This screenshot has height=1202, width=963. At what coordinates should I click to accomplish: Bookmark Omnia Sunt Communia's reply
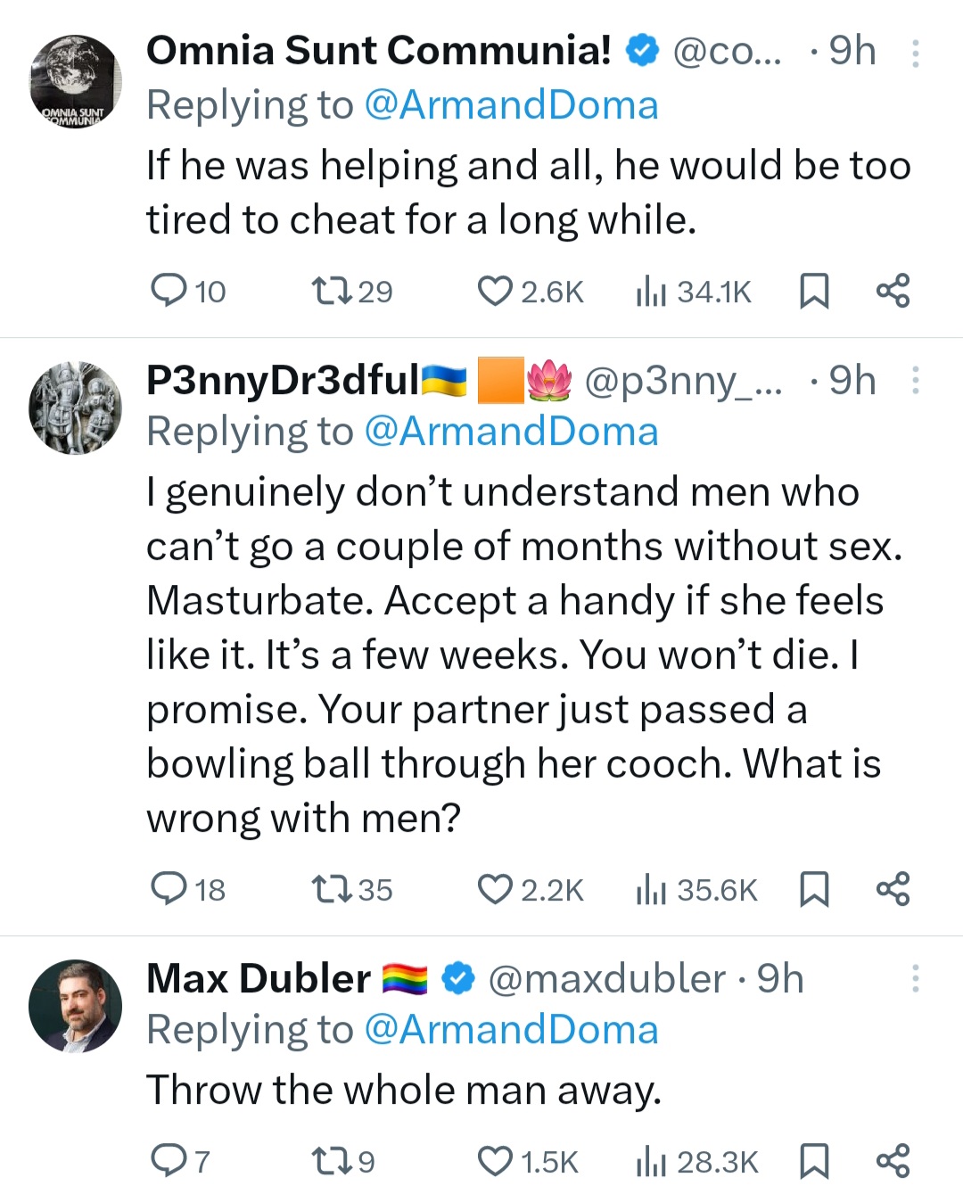813,292
